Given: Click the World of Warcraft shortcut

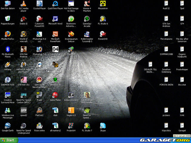Looking at the screenshot, I should [24, 34].
